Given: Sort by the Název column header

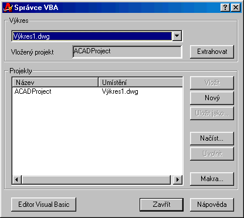Looking at the screenshot, I should [55, 82].
